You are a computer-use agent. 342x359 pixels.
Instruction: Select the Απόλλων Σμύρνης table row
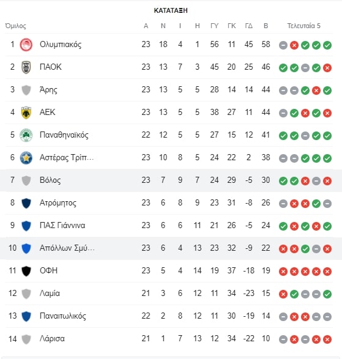point(171,248)
